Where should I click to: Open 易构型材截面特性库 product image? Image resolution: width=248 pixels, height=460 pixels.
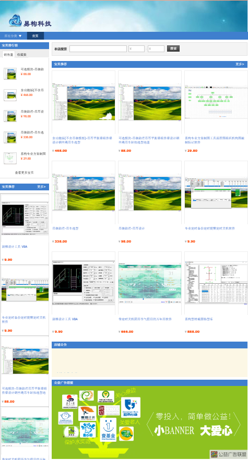coord(216,283)
